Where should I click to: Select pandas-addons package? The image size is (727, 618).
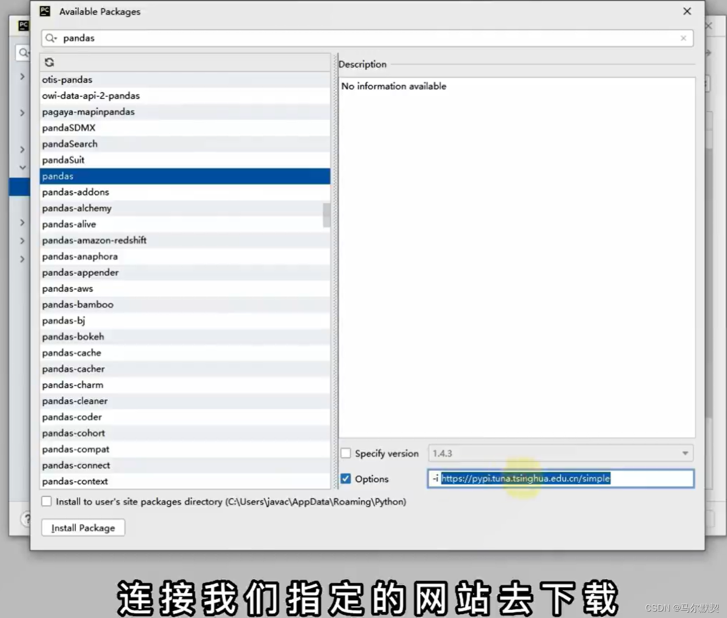click(x=185, y=192)
